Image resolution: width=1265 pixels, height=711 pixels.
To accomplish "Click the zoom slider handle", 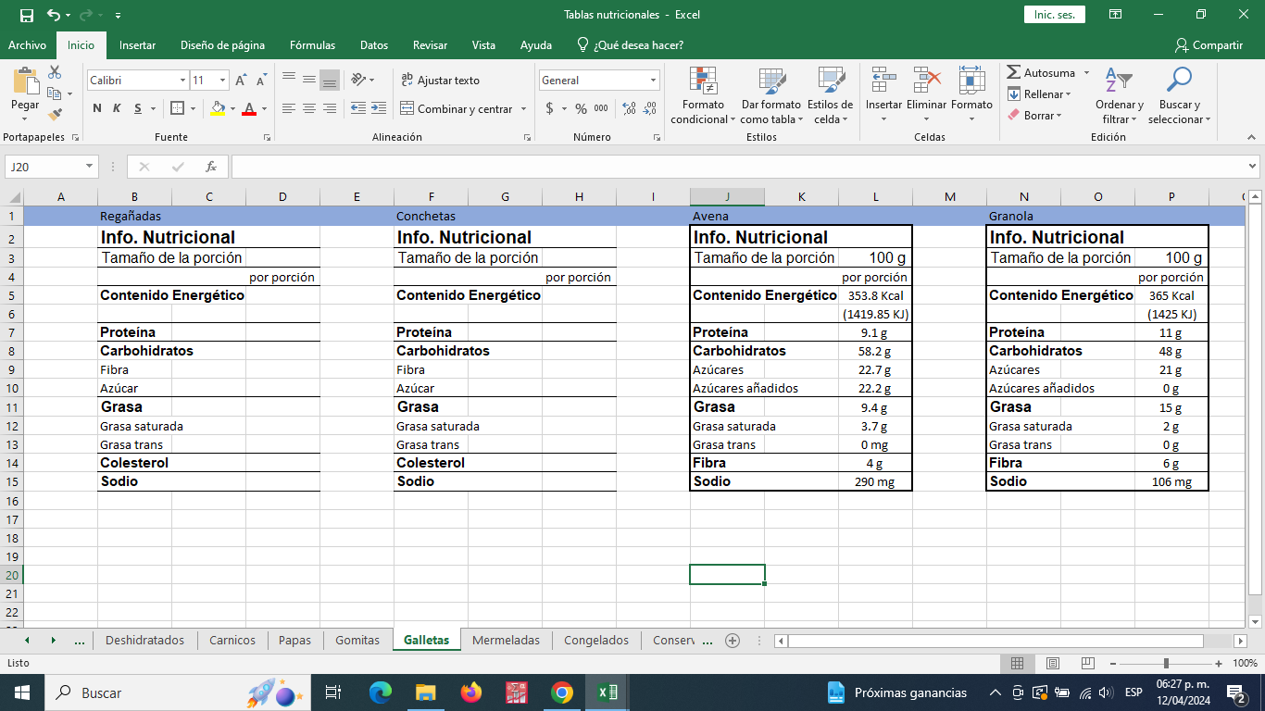I will pos(1166,663).
